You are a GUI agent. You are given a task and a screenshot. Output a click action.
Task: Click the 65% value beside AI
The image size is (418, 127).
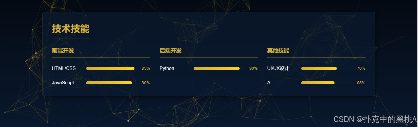pos(361,83)
